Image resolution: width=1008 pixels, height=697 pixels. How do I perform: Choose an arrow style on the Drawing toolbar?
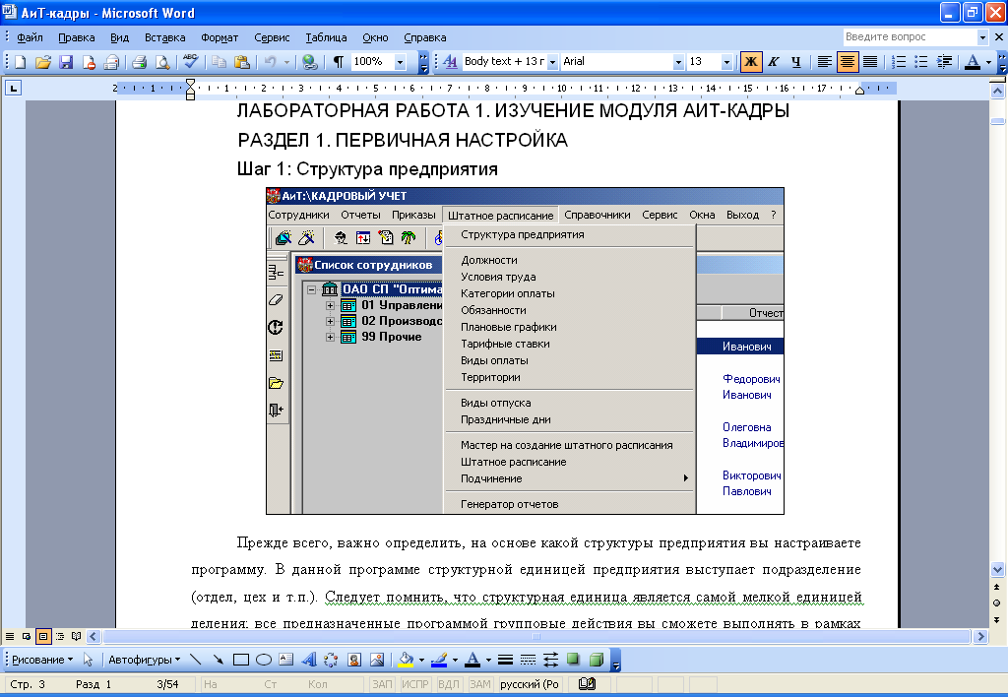tap(551, 659)
